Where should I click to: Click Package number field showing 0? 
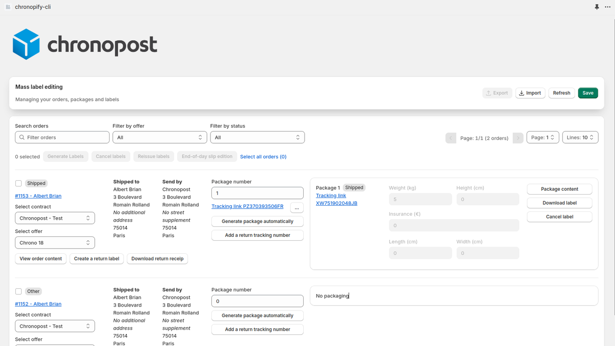click(258, 301)
